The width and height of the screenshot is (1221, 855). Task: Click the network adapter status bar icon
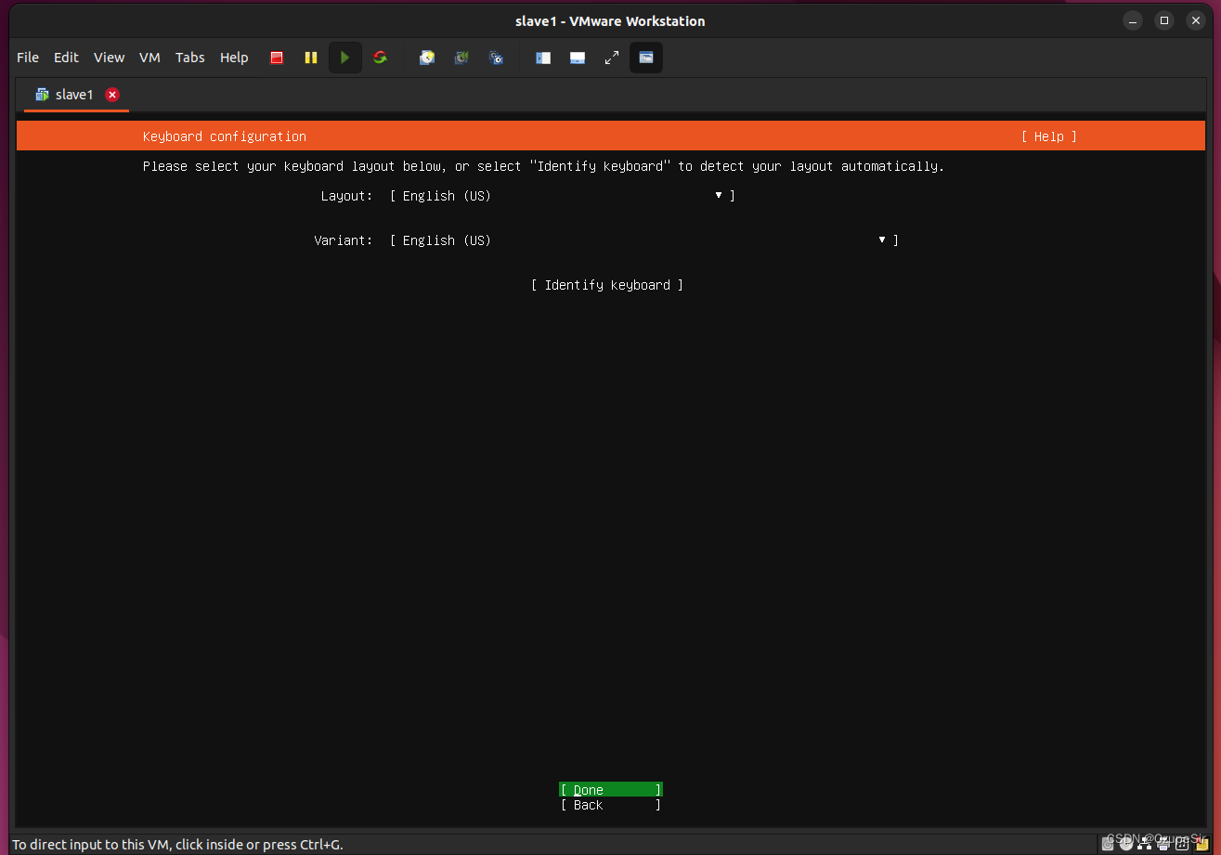[x=1145, y=844]
